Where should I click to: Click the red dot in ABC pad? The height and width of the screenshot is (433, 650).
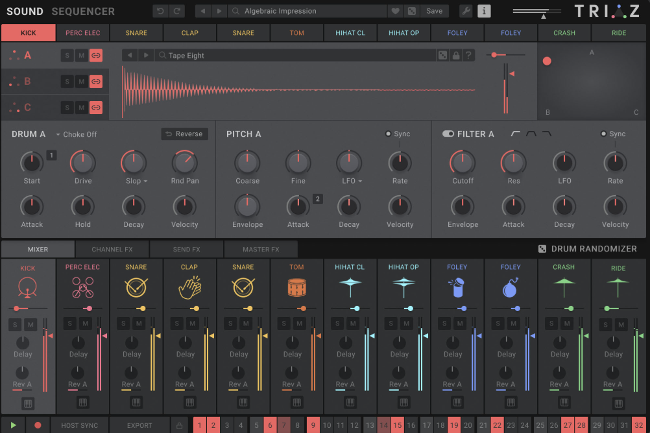547,62
